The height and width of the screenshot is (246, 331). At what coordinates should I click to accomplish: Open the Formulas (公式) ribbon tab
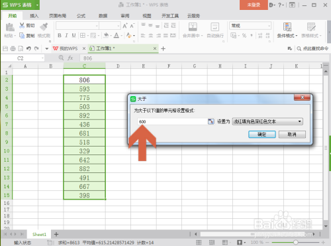[x=81, y=16]
